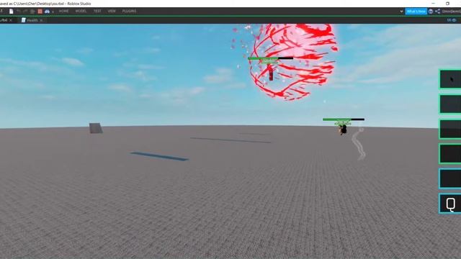Screen dimensions: 461x259
Task: Open the MODEL ribbon tab
Action: click(x=81, y=12)
